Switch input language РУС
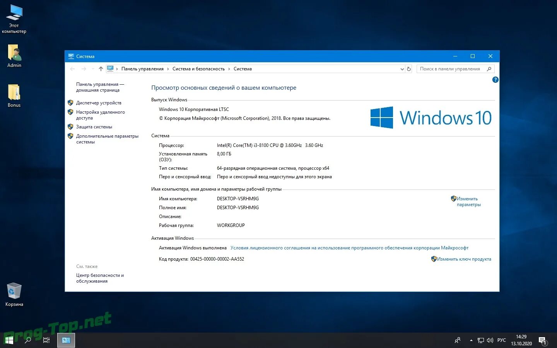 [x=502, y=340]
